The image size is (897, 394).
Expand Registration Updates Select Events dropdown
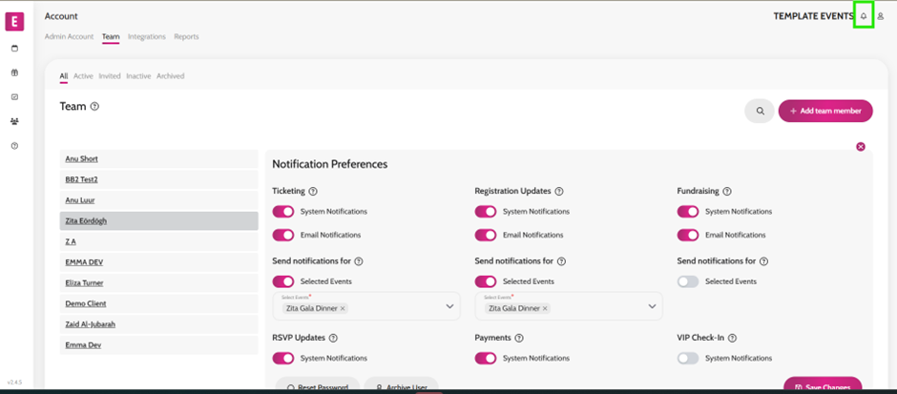(x=652, y=307)
